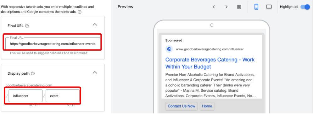Viewport: 313px width, 115px height.
Task: Toggle the Highlight ad switch
Action: (x=305, y=7)
